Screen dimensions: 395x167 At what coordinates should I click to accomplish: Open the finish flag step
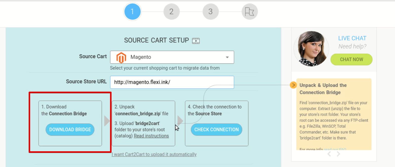249,11
